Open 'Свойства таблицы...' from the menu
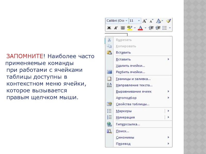Viewport: 206px width, 154px height. pos(132,104)
